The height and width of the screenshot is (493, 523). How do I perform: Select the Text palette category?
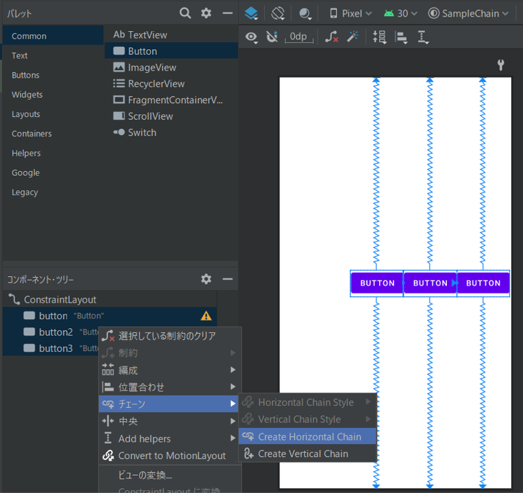(x=53, y=55)
